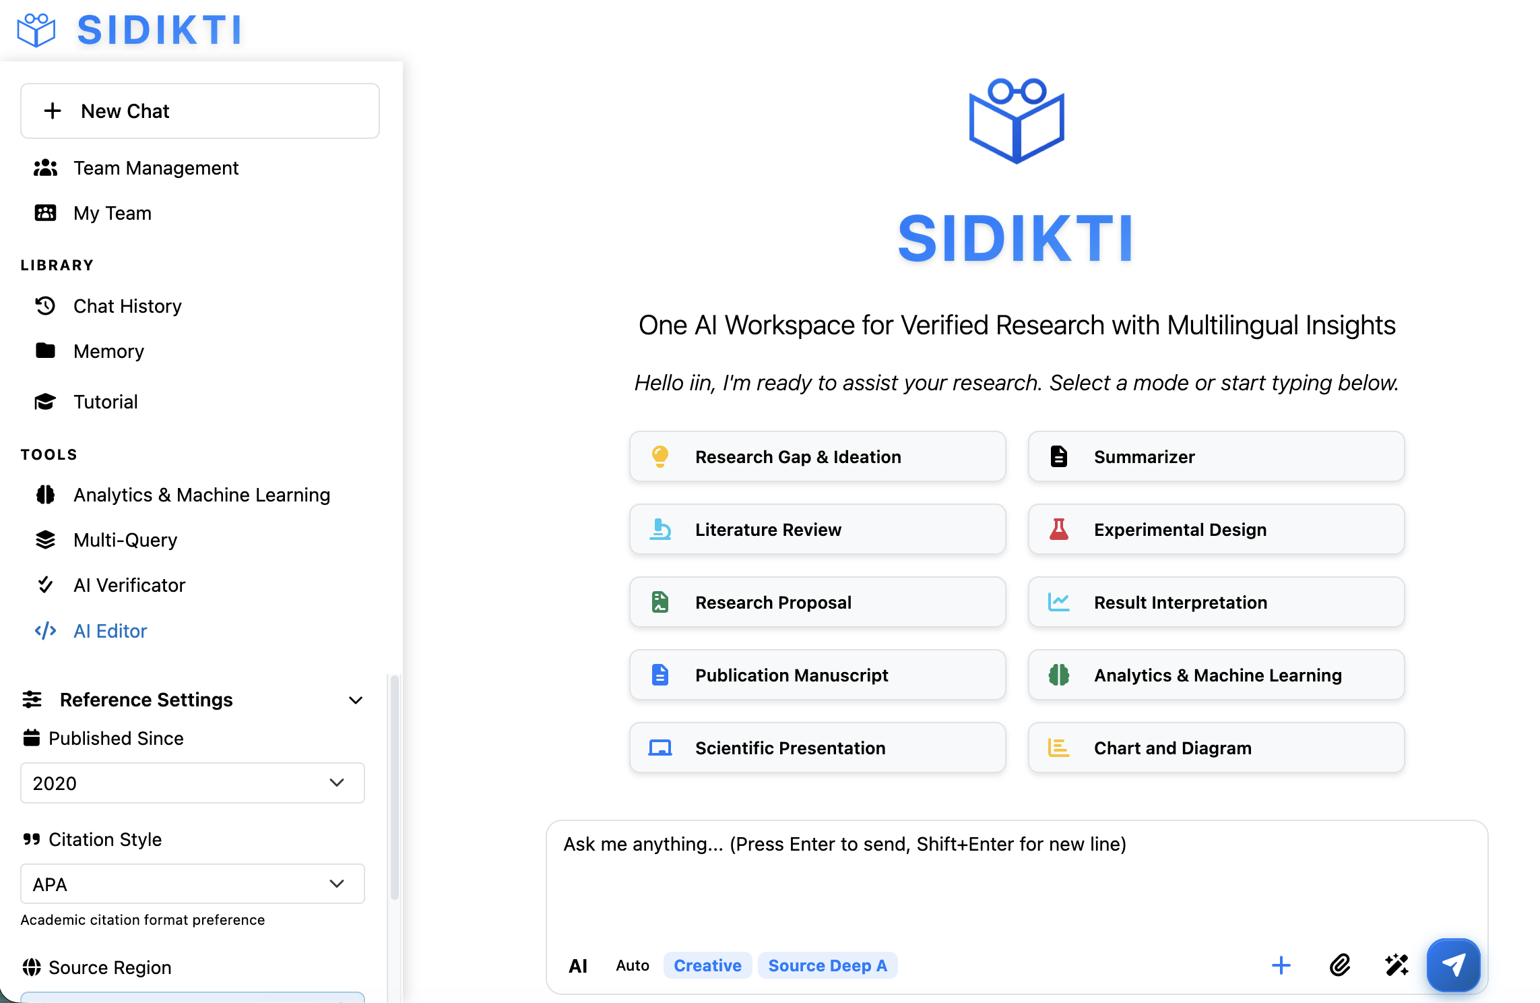Click the AI label in chat toolbar

pos(578,966)
